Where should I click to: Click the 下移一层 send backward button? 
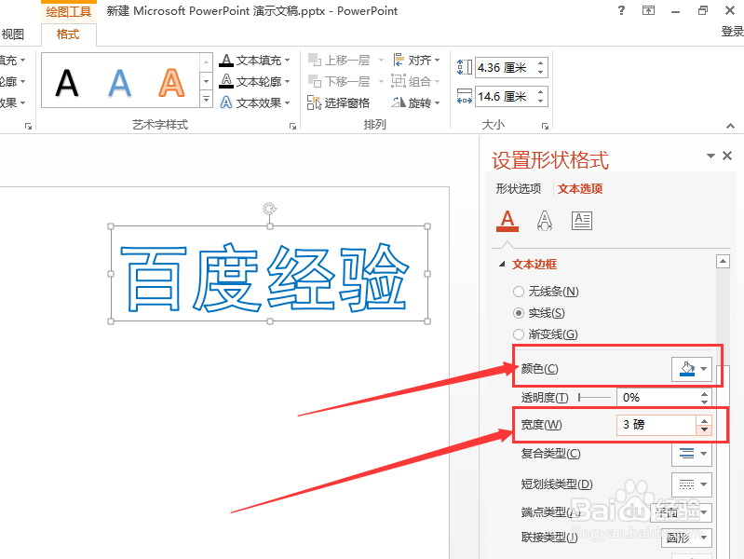coord(340,81)
